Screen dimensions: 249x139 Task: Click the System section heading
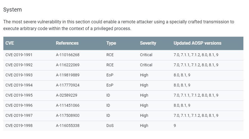click(x=13, y=10)
